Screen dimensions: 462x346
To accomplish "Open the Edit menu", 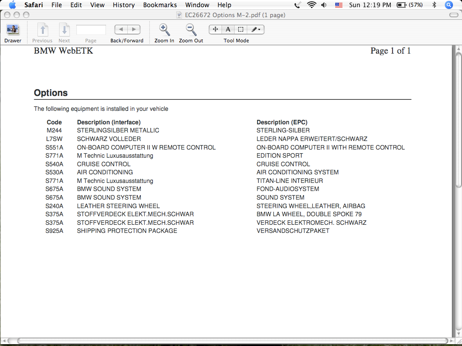I will pyautogui.click(x=76, y=5).
